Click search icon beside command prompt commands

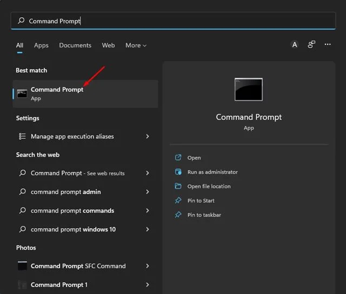click(x=22, y=210)
